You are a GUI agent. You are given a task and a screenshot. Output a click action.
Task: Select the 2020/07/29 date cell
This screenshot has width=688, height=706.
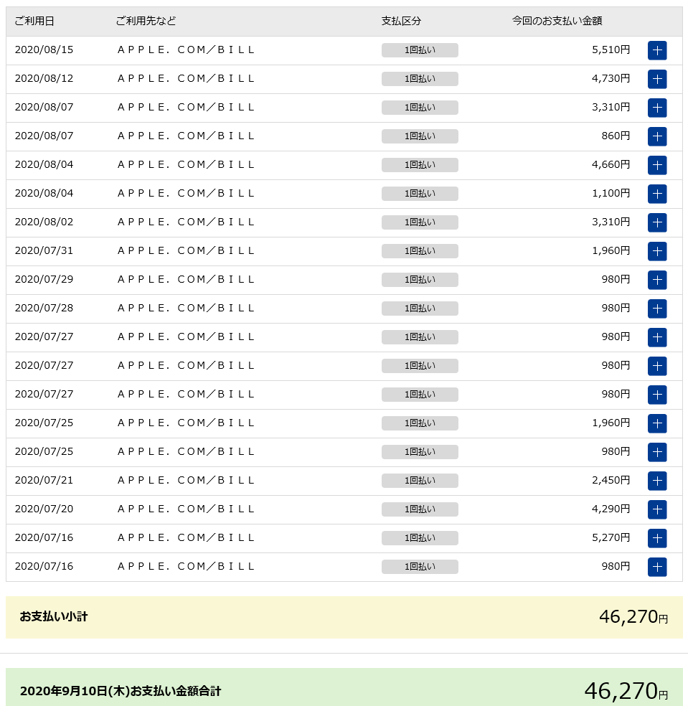[x=44, y=280]
